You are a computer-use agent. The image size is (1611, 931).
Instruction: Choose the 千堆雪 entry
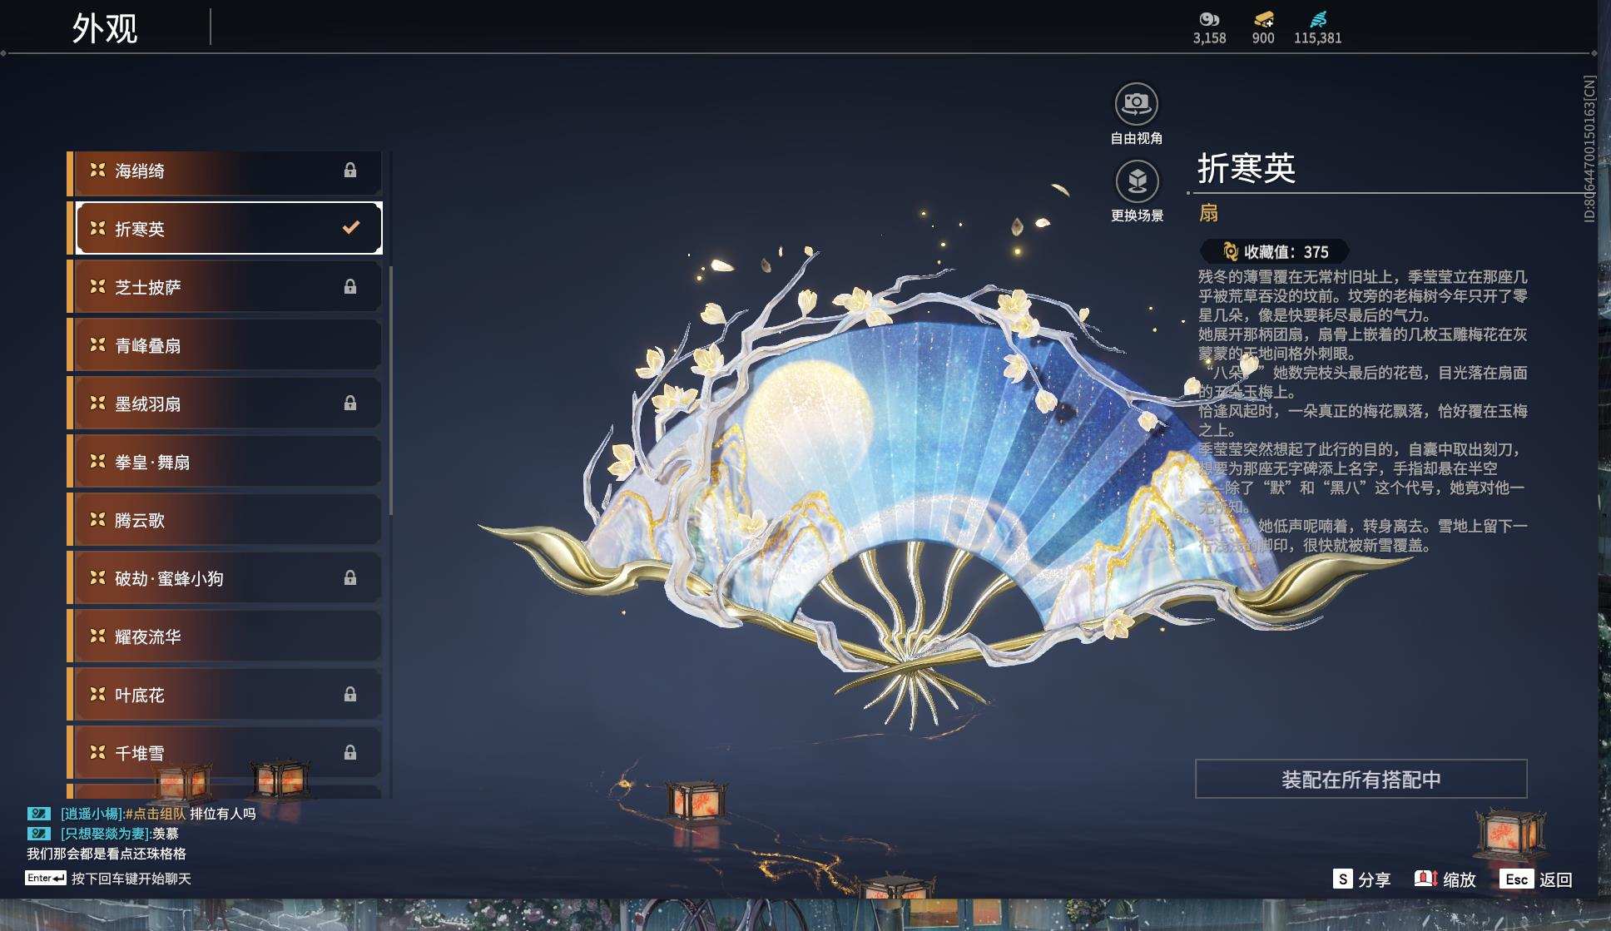[226, 753]
